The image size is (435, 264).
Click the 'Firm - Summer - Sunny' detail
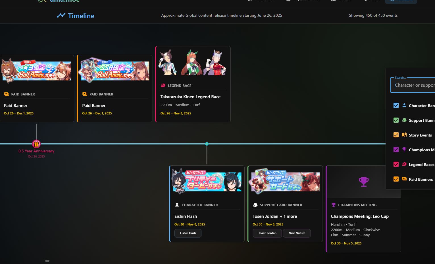tap(350, 235)
